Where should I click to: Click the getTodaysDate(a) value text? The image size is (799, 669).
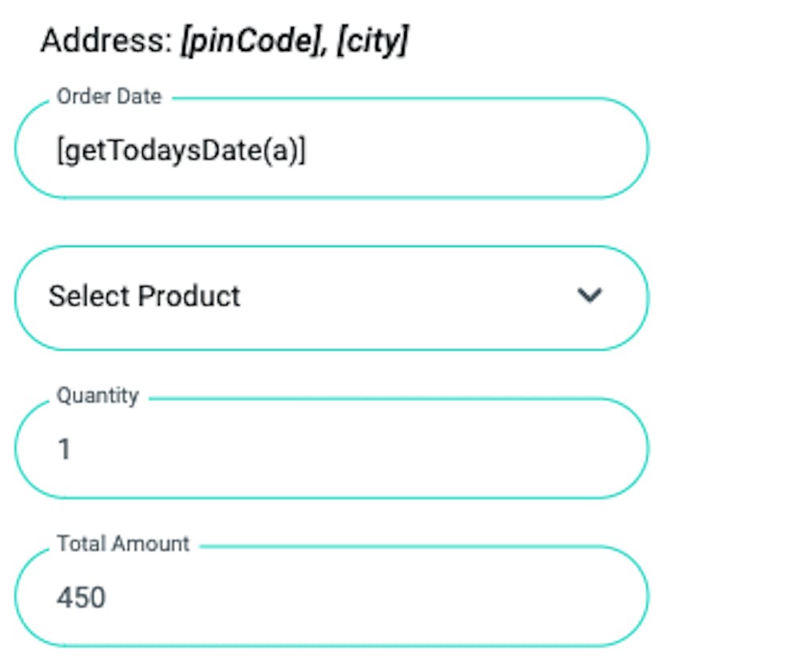(181, 151)
